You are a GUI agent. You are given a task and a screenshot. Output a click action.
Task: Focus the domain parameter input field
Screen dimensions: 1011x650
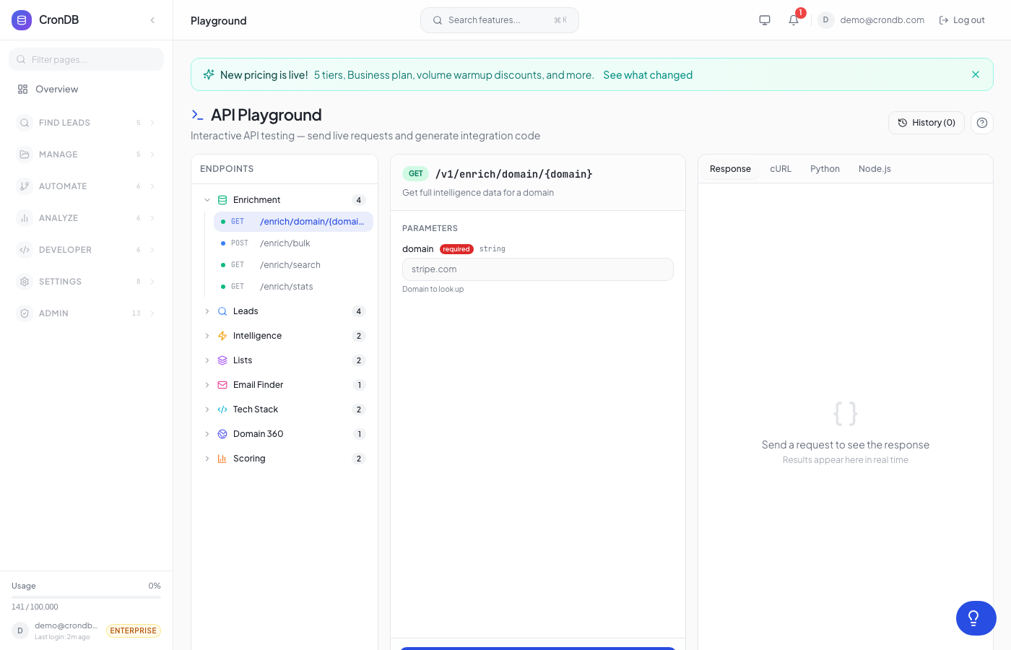click(x=538, y=269)
